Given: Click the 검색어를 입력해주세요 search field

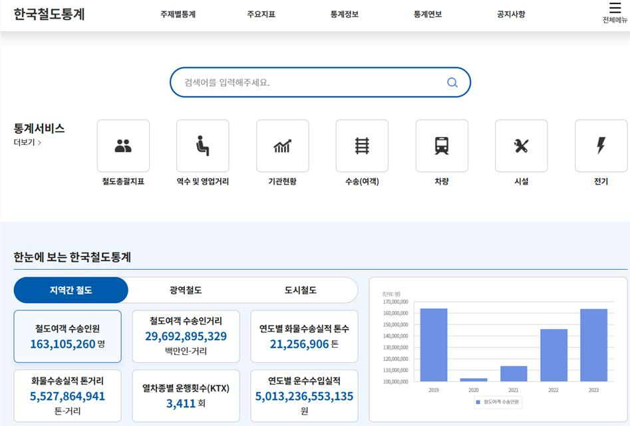Looking at the screenshot, I should tap(306, 82).
